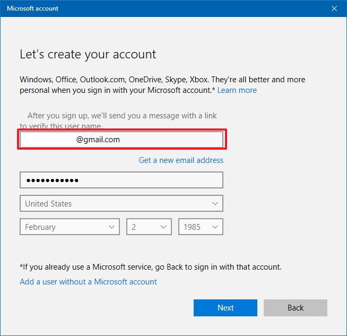Click the text about already using a Microsoft service
This screenshot has width=347, height=336.
(x=151, y=267)
